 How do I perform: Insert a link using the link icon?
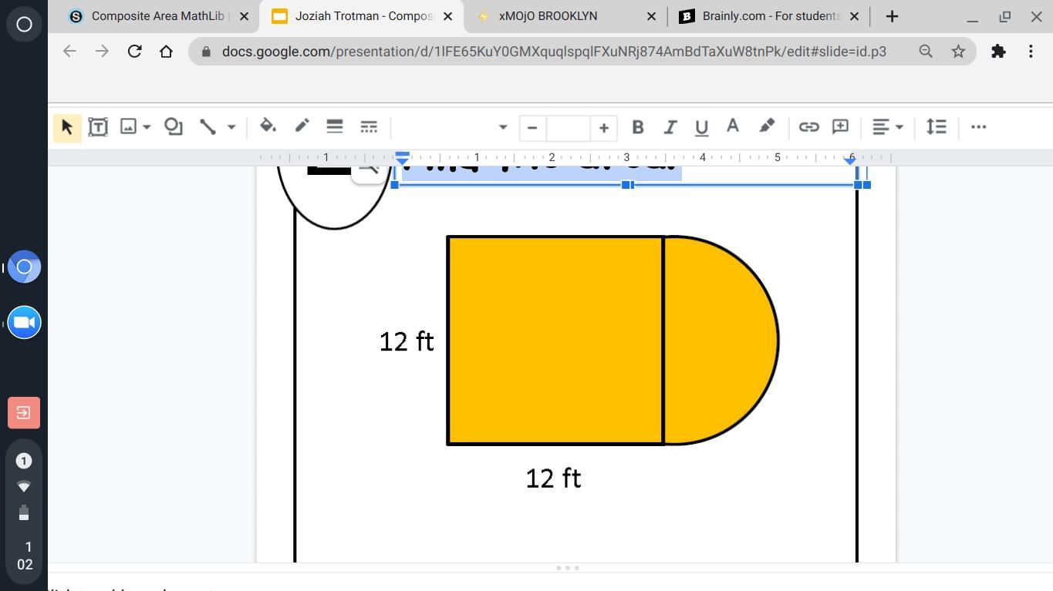click(x=808, y=127)
